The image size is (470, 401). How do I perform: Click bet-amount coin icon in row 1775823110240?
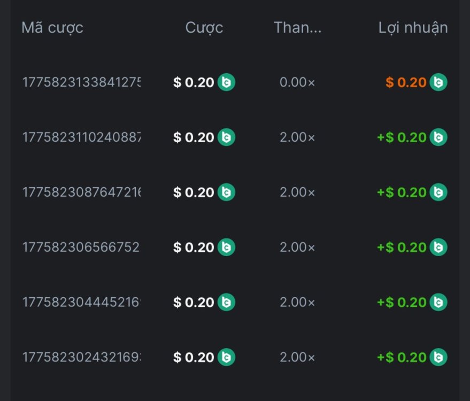[x=226, y=137]
